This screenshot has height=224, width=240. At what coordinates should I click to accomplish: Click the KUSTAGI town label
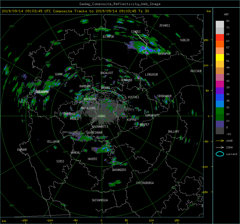click(x=134, y=97)
